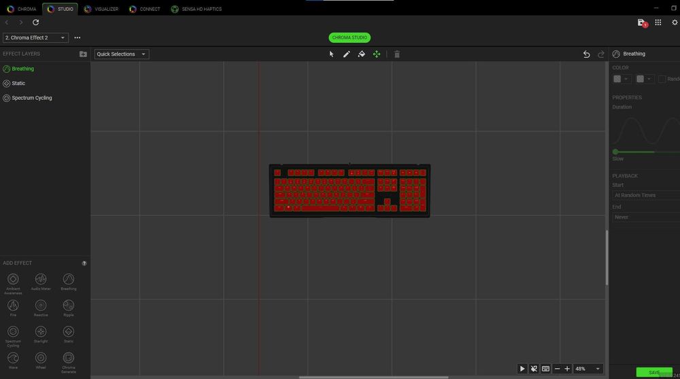The image size is (680, 379).
Task: Add Starlight effect
Action: [41, 334]
